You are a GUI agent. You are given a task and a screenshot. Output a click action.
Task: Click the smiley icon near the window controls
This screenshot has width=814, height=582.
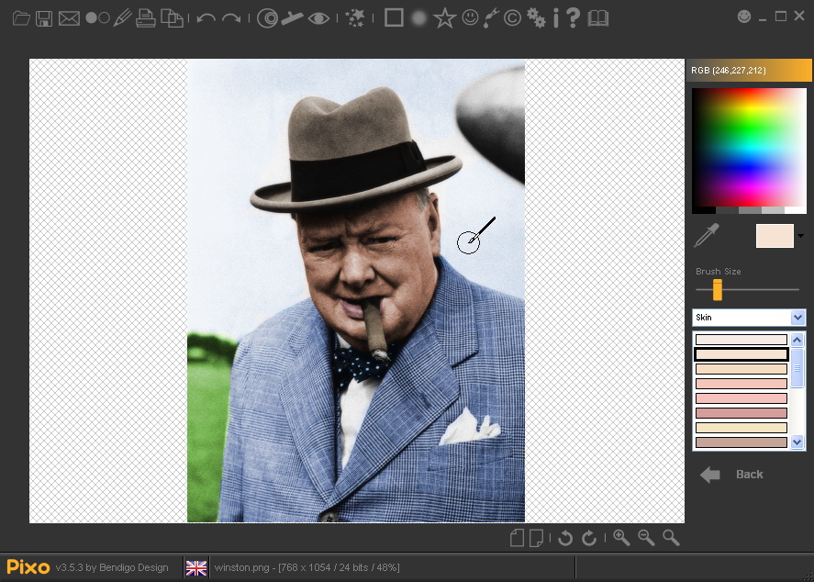pyautogui.click(x=744, y=17)
